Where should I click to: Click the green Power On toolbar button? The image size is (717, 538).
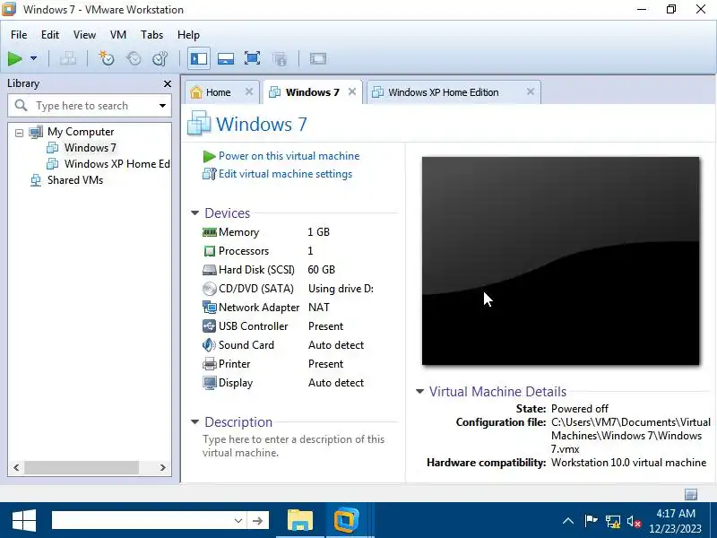(x=15, y=58)
